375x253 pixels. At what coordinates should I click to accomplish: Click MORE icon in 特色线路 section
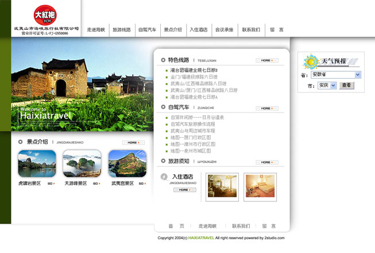point(266,60)
